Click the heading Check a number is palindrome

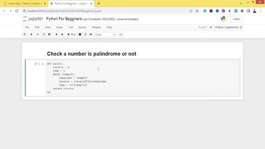click(x=92, y=54)
